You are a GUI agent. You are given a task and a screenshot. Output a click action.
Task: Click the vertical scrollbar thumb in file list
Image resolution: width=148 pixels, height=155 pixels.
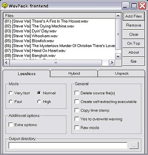point(118,34)
